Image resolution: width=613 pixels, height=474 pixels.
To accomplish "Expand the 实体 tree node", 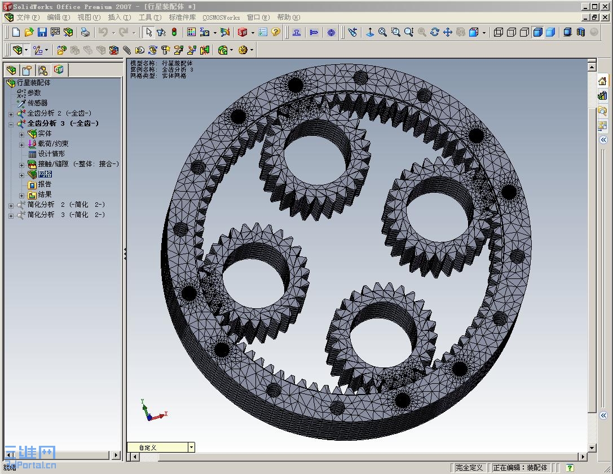I will [22, 135].
